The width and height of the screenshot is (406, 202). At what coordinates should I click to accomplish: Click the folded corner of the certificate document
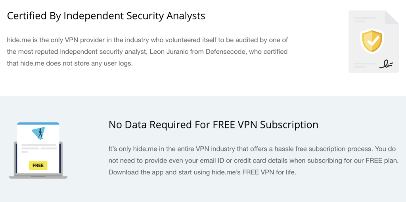[x=392, y=17]
